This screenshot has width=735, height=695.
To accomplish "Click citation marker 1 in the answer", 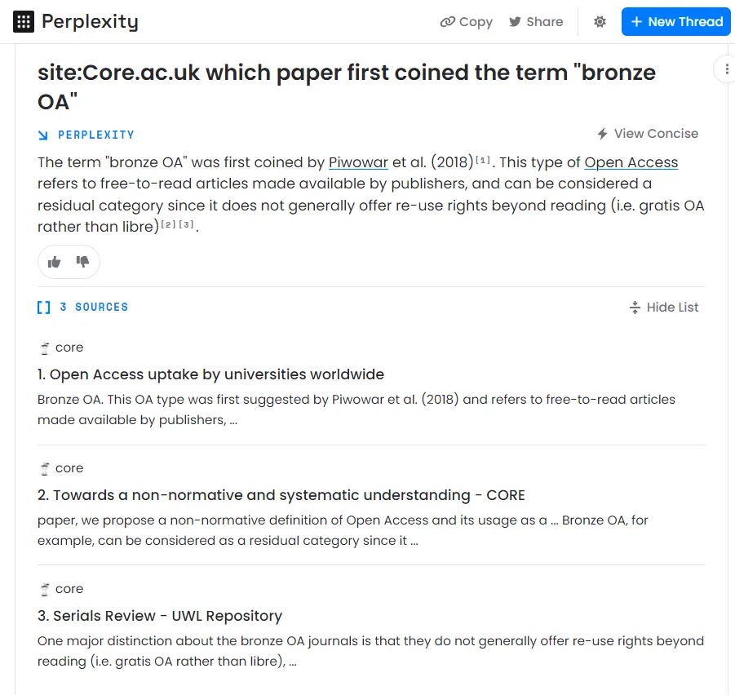I will click(483, 160).
